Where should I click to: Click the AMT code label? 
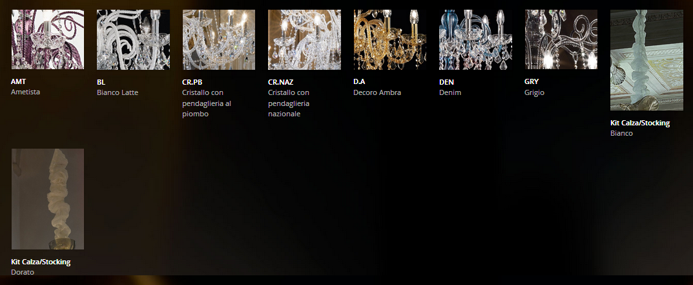coord(19,82)
